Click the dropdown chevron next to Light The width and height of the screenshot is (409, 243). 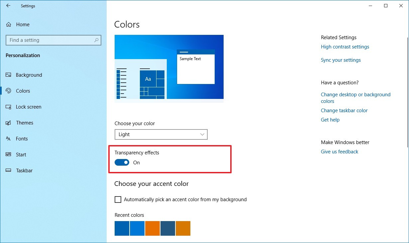[202, 134]
